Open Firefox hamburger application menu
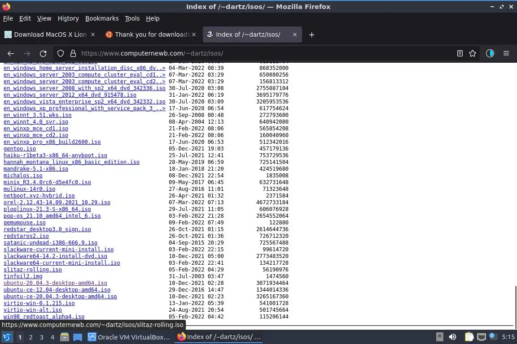The height and width of the screenshot is (344, 517). pos(506,53)
